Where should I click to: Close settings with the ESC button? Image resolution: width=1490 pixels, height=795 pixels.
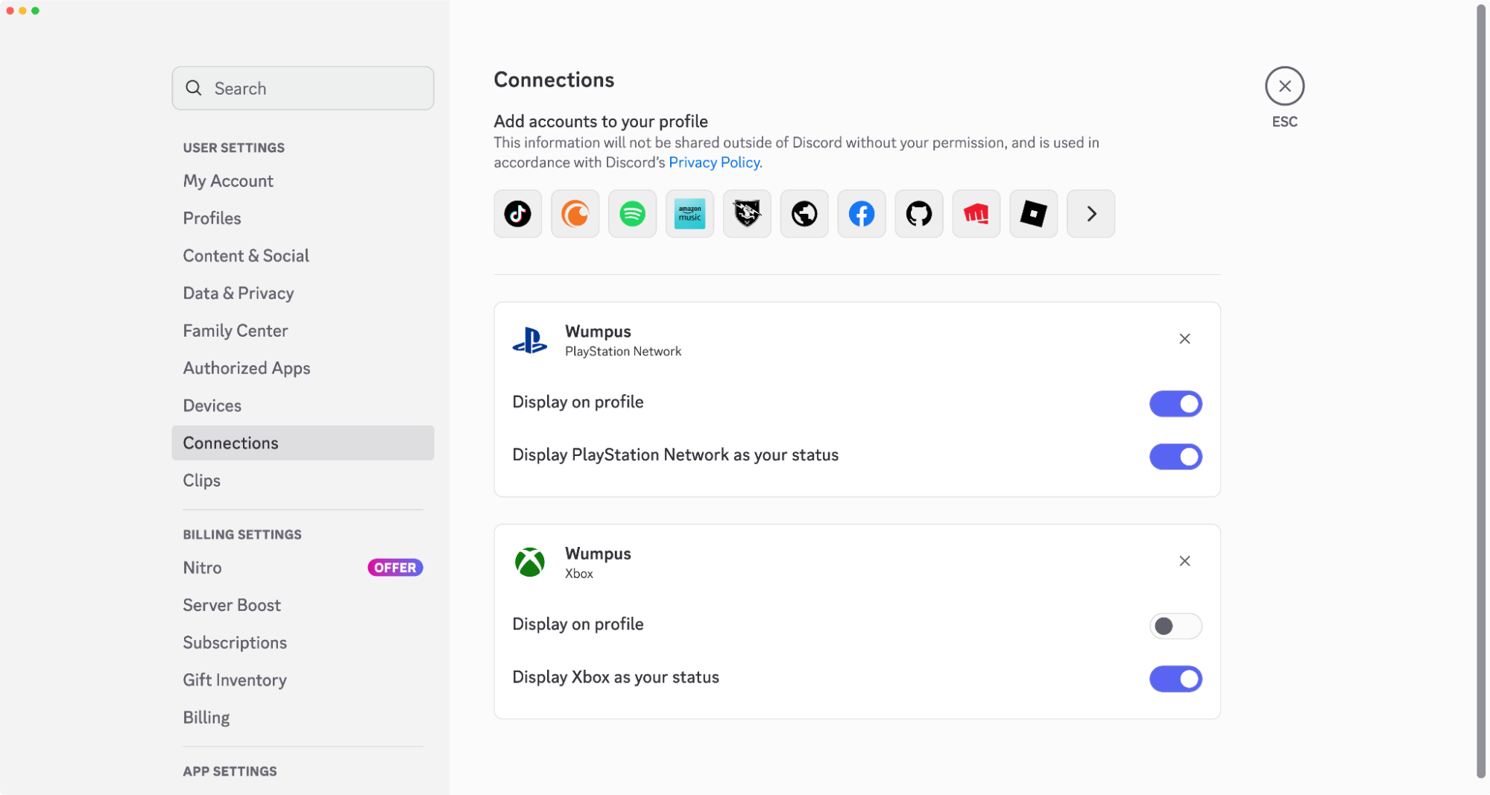pyautogui.click(x=1284, y=86)
